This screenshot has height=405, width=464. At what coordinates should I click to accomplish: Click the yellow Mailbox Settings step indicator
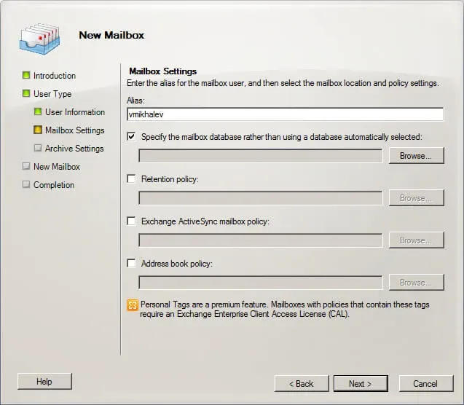click(38, 130)
